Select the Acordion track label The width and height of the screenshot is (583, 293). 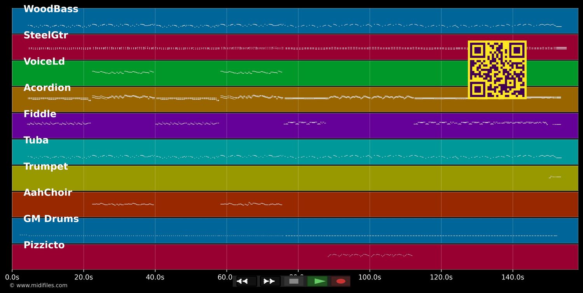(47, 87)
